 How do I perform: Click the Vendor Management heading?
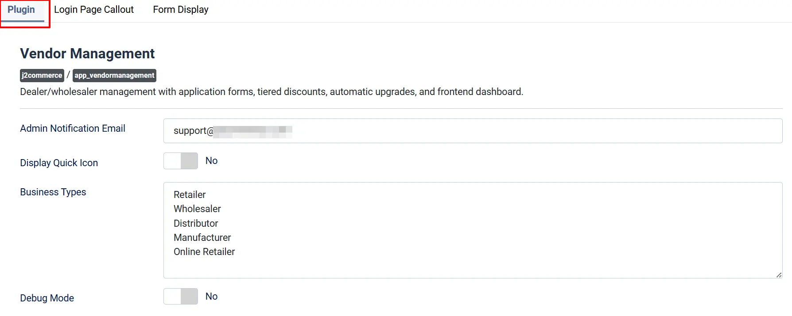coord(87,53)
